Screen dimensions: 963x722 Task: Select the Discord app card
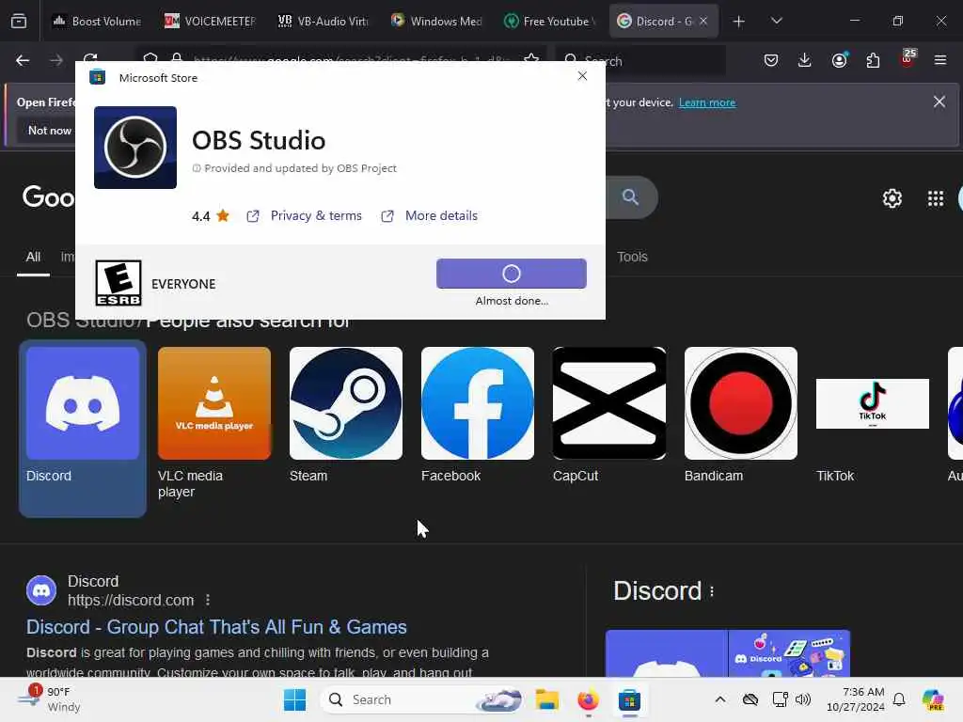coord(83,429)
